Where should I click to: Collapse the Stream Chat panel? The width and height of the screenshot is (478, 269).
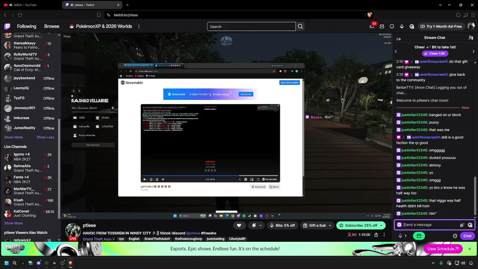coord(398,39)
